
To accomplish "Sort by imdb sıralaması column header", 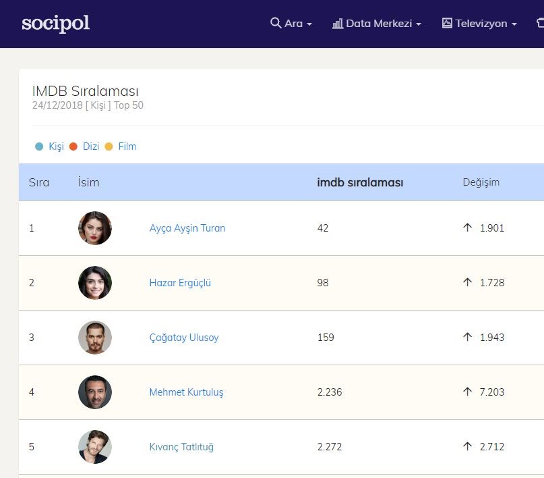I will point(360,182).
